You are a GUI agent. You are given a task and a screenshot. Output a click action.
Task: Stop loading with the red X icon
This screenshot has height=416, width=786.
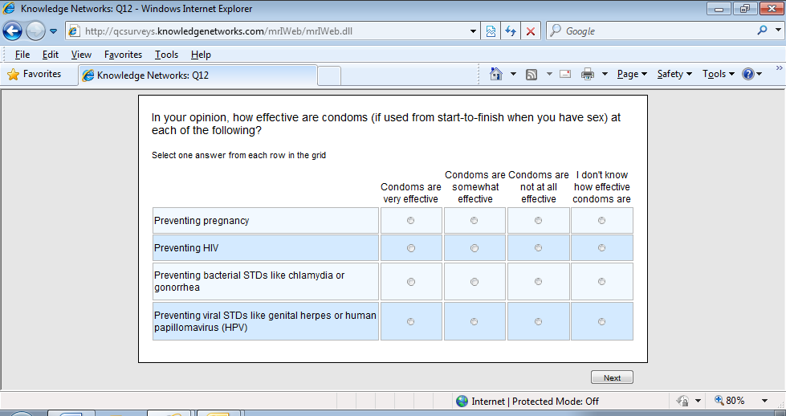(x=531, y=31)
